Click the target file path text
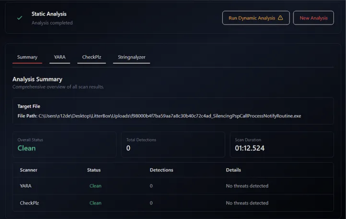This screenshot has width=346, height=219. [x=169, y=116]
